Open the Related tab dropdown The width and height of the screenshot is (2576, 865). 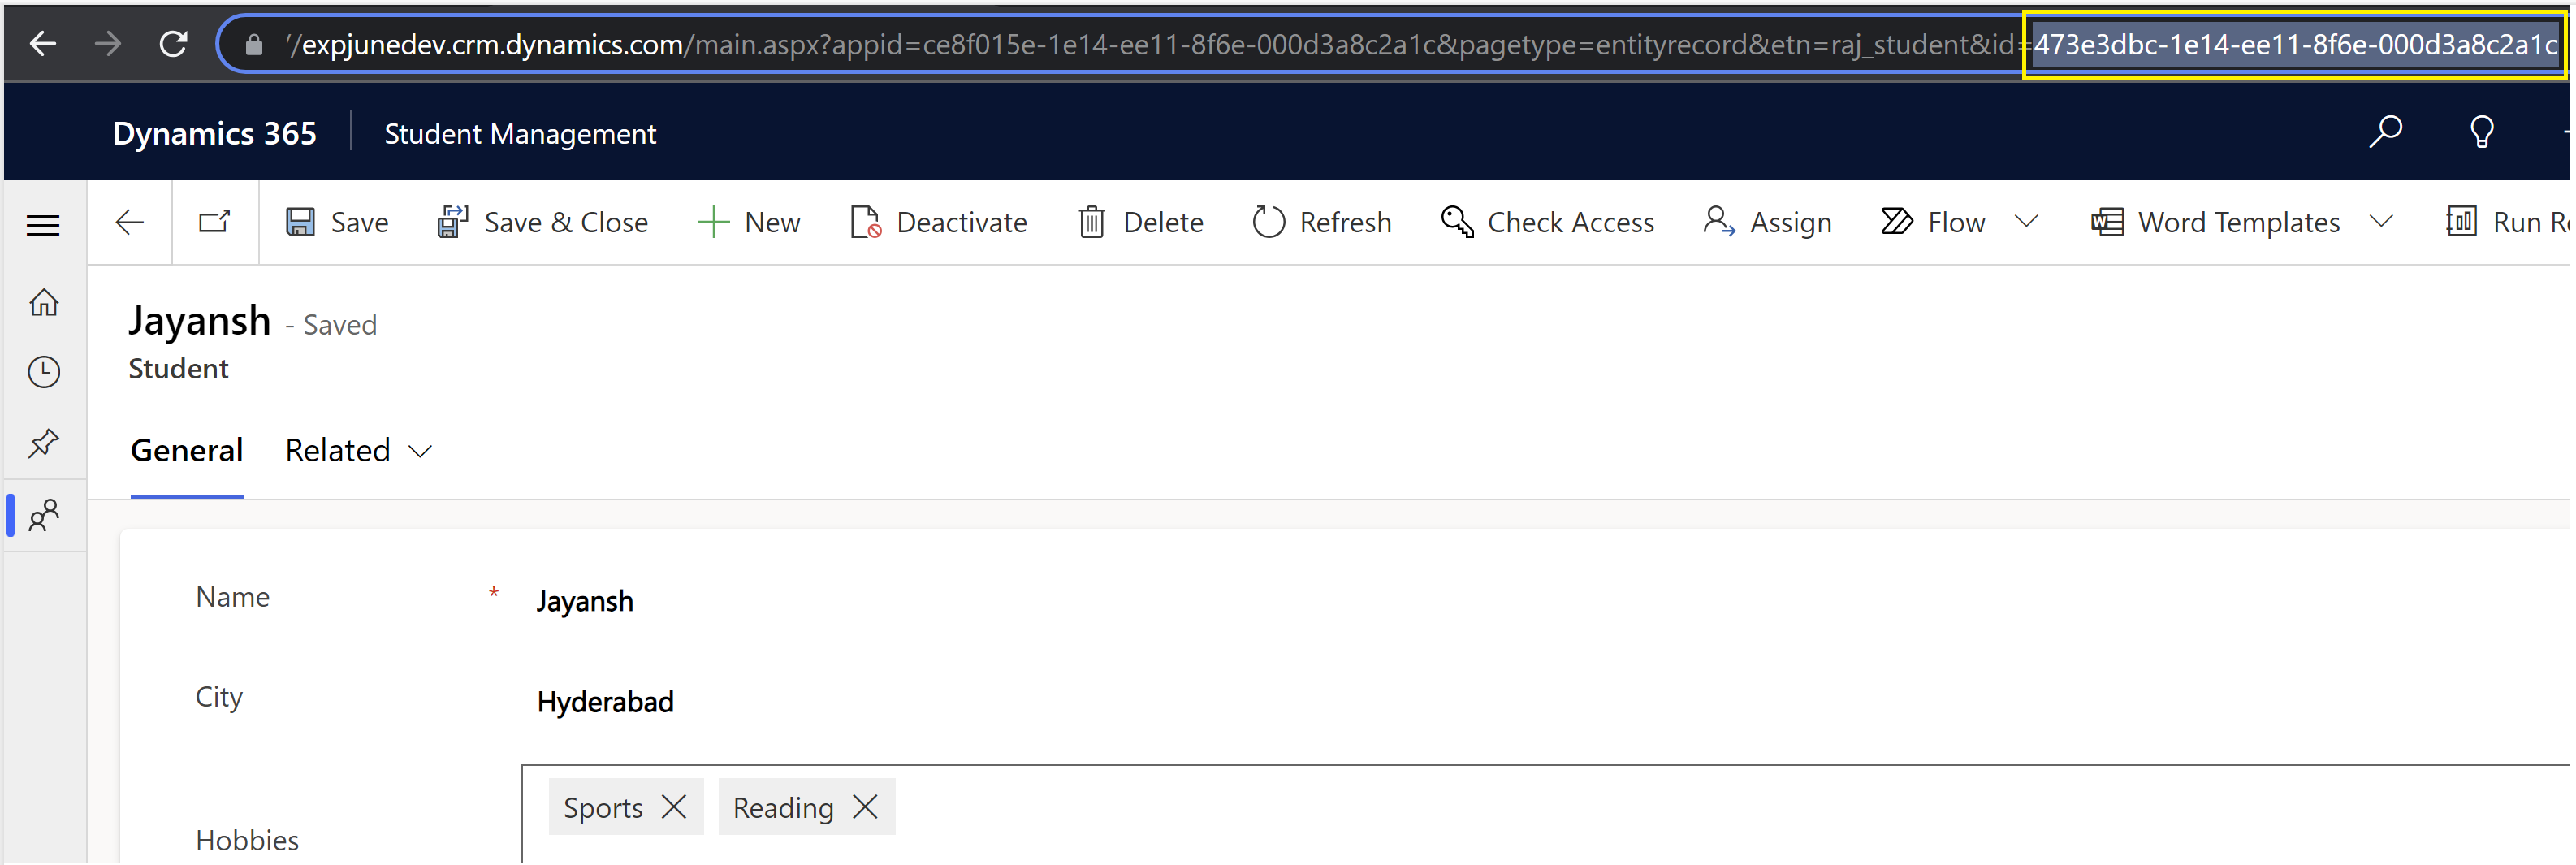click(x=358, y=451)
